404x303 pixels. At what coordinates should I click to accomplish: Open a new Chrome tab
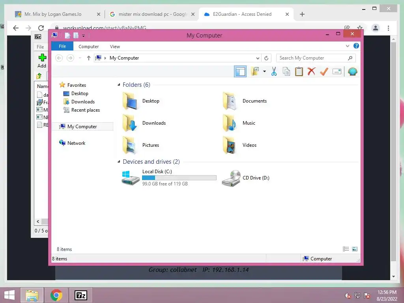click(x=302, y=14)
